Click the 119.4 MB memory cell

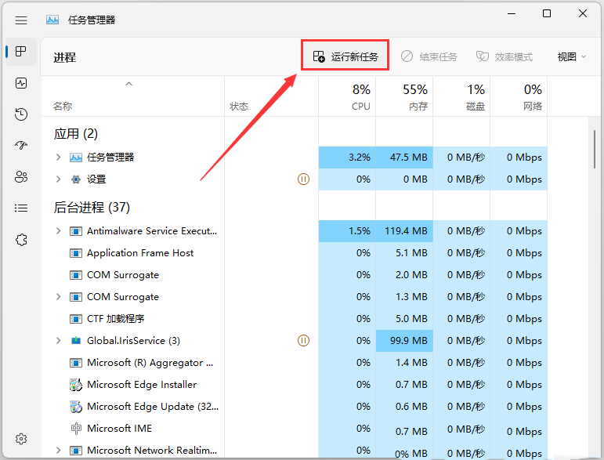click(x=404, y=230)
